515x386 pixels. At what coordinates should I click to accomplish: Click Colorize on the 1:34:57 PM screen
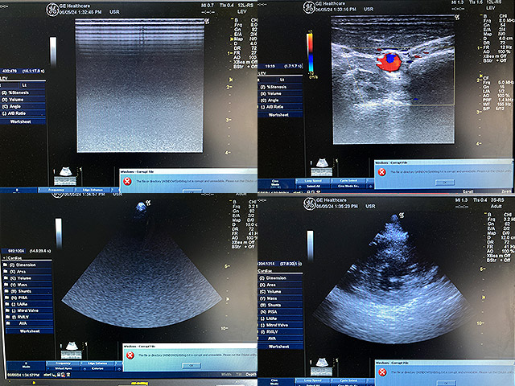[x=97, y=368]
